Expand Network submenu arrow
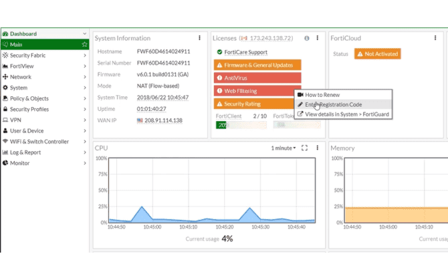This screenshot has height=280, width=448. (85, 77)
